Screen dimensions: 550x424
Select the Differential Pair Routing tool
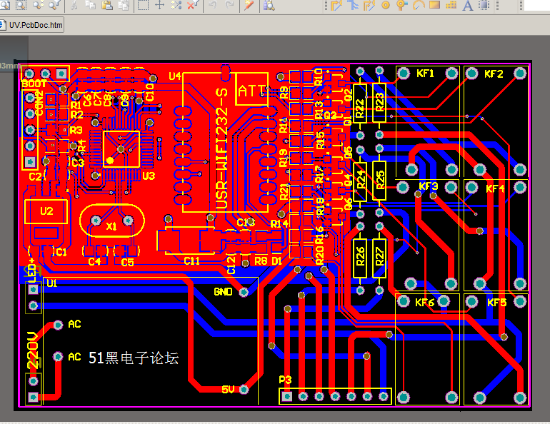[369, 5]
